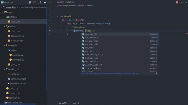188x105 pixels.
Task: Go to next highlighted error arrow
Action: [x=186, y=2]
